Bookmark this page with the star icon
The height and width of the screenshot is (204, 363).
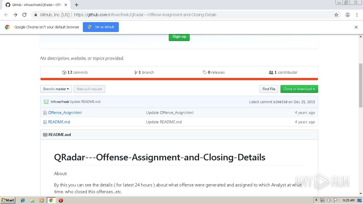tap(336, 15)
